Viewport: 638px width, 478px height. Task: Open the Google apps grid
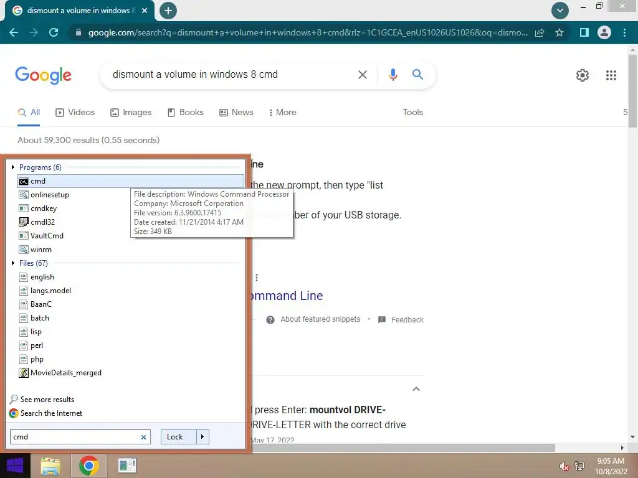pyautogui.click(x=611, y=75)
